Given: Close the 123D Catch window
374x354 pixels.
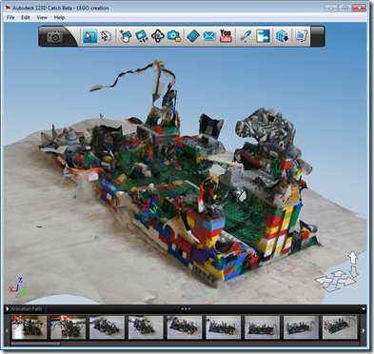Looking at the screenshot, I should pos(360,8).
